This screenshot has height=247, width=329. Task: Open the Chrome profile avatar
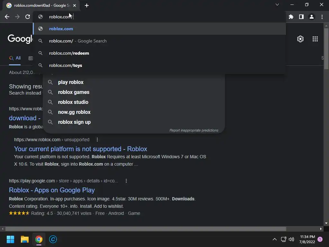tap(312, 17)
